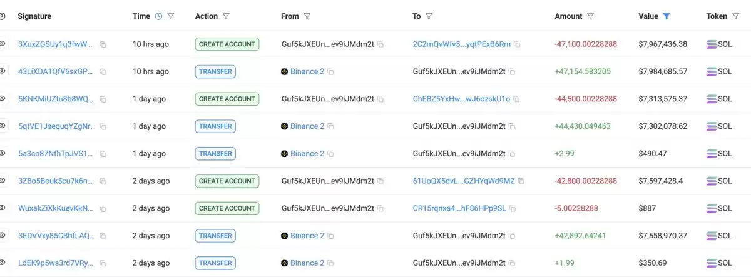The image size is (751, 277).
Task: Click TRANSFER badge for 3EDVVxy85CBbfLAQ row
Action: 215,236
